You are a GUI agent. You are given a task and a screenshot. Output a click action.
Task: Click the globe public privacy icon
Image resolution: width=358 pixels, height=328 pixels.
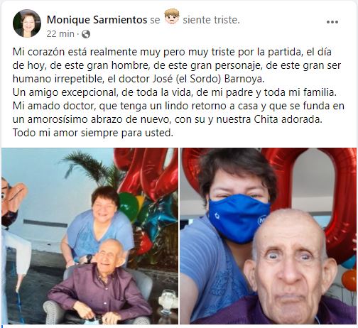click(86, 34)
